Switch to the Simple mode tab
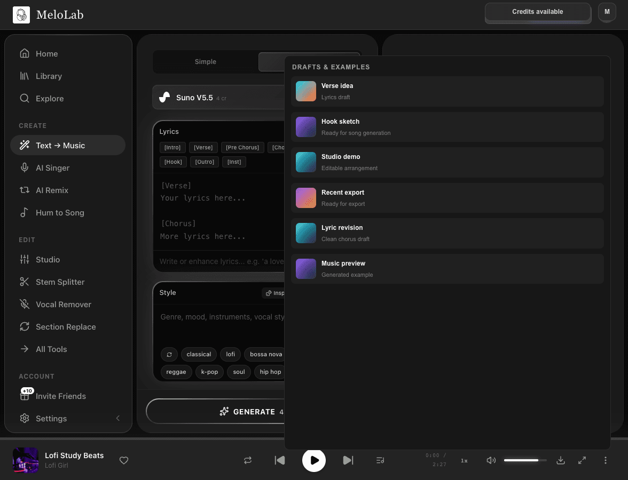This screenshot has width=628, height=480. [x=206, y=62]
